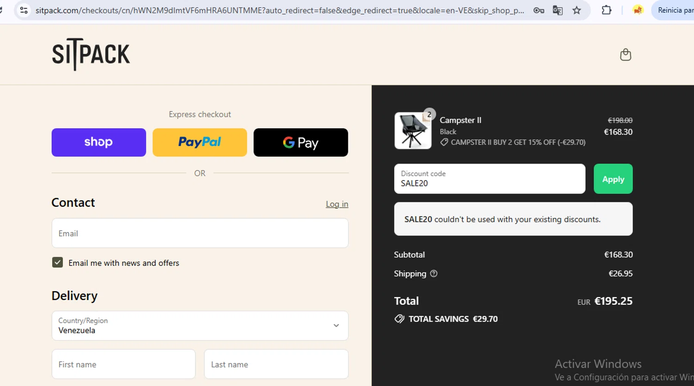Click the total savings tag icon
The image size is (694, 386).
point(399,319)
